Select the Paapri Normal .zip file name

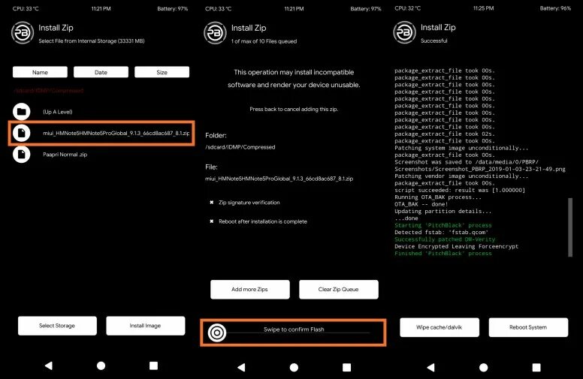click(65, 155)
